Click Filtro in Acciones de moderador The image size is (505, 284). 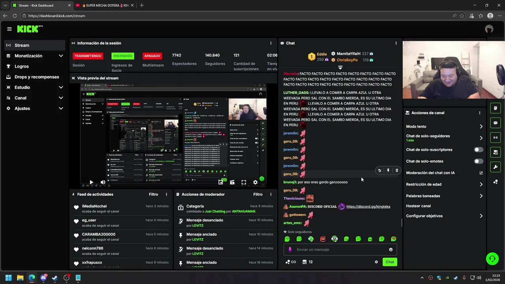click(258, 194)
